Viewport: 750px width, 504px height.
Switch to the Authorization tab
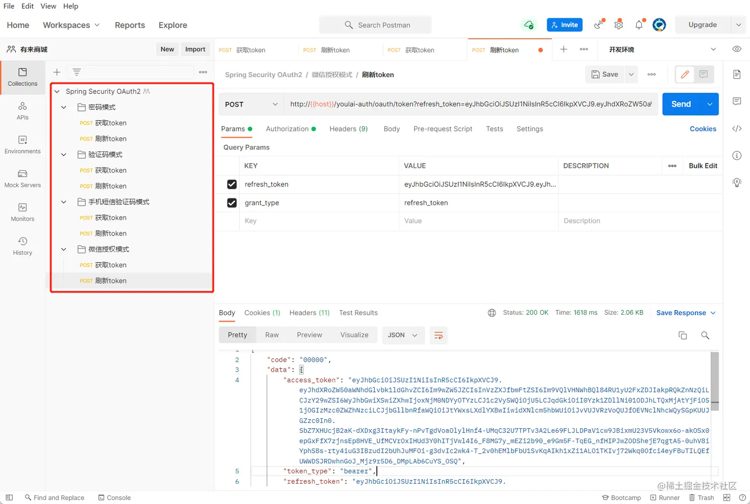(x=291, y=129)
